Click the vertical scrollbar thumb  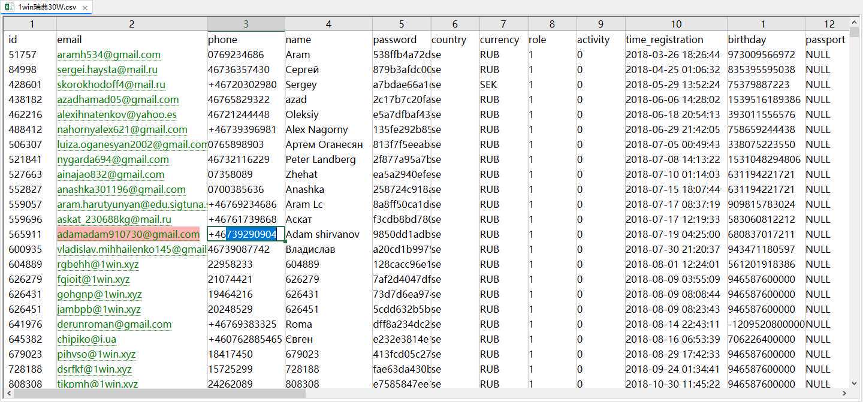855,32
